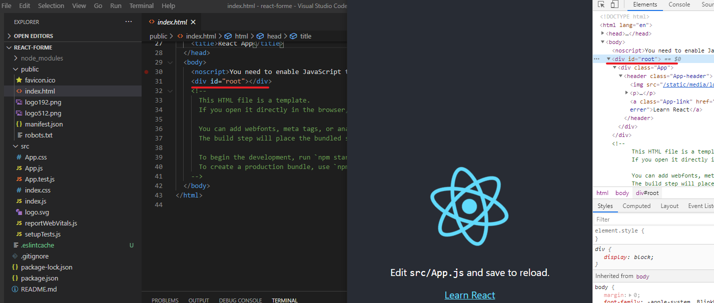Click 'html' breadcrumb symbol
The image size is (714, 303).
click(242, 36)
